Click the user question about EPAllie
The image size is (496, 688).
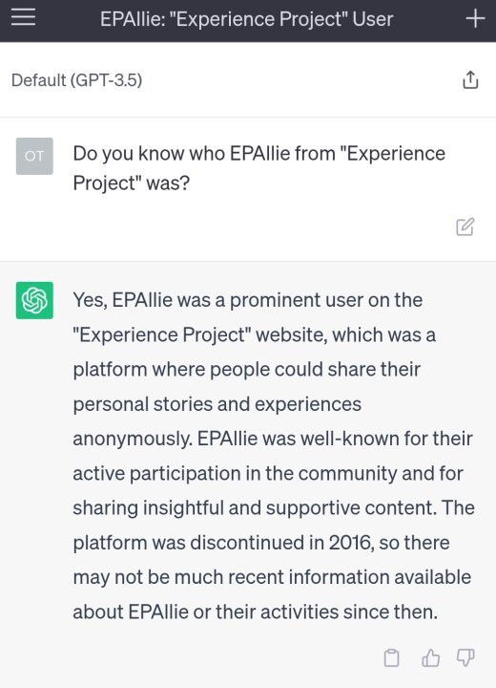point(258,168)
